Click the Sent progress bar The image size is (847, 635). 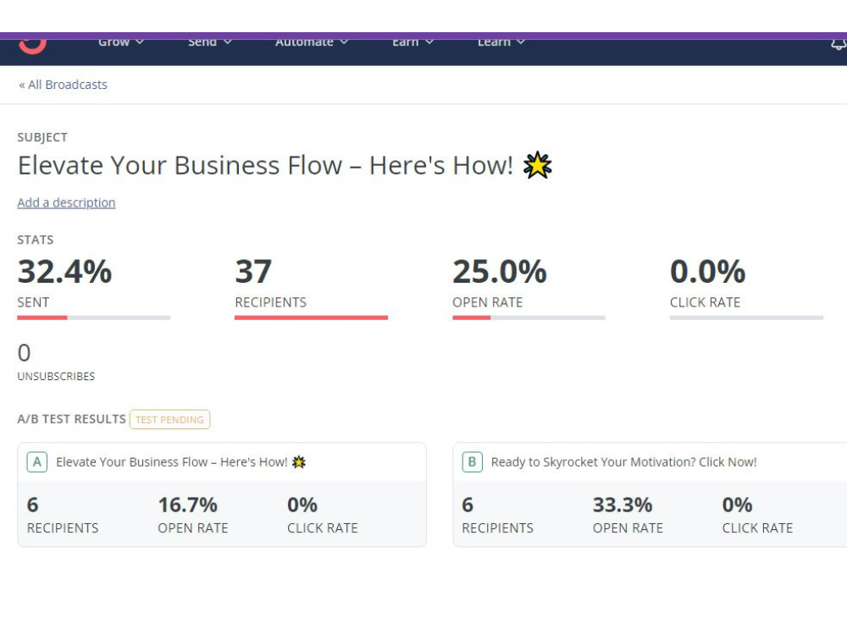(94, 317)
